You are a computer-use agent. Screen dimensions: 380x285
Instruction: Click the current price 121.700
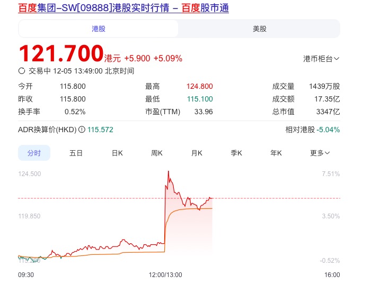61,54
